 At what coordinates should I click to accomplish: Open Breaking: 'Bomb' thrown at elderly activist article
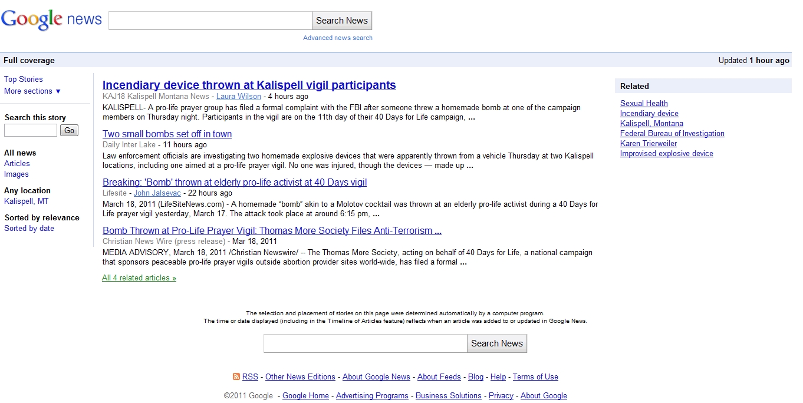235,182
